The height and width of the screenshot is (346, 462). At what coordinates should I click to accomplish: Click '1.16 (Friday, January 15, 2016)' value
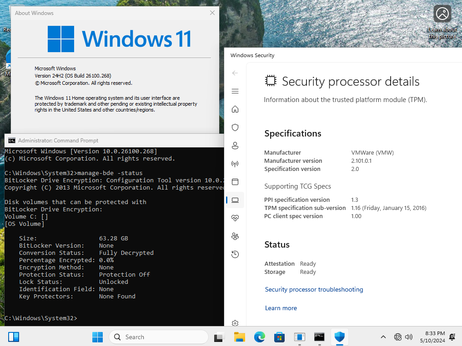[x=389, y=208]
